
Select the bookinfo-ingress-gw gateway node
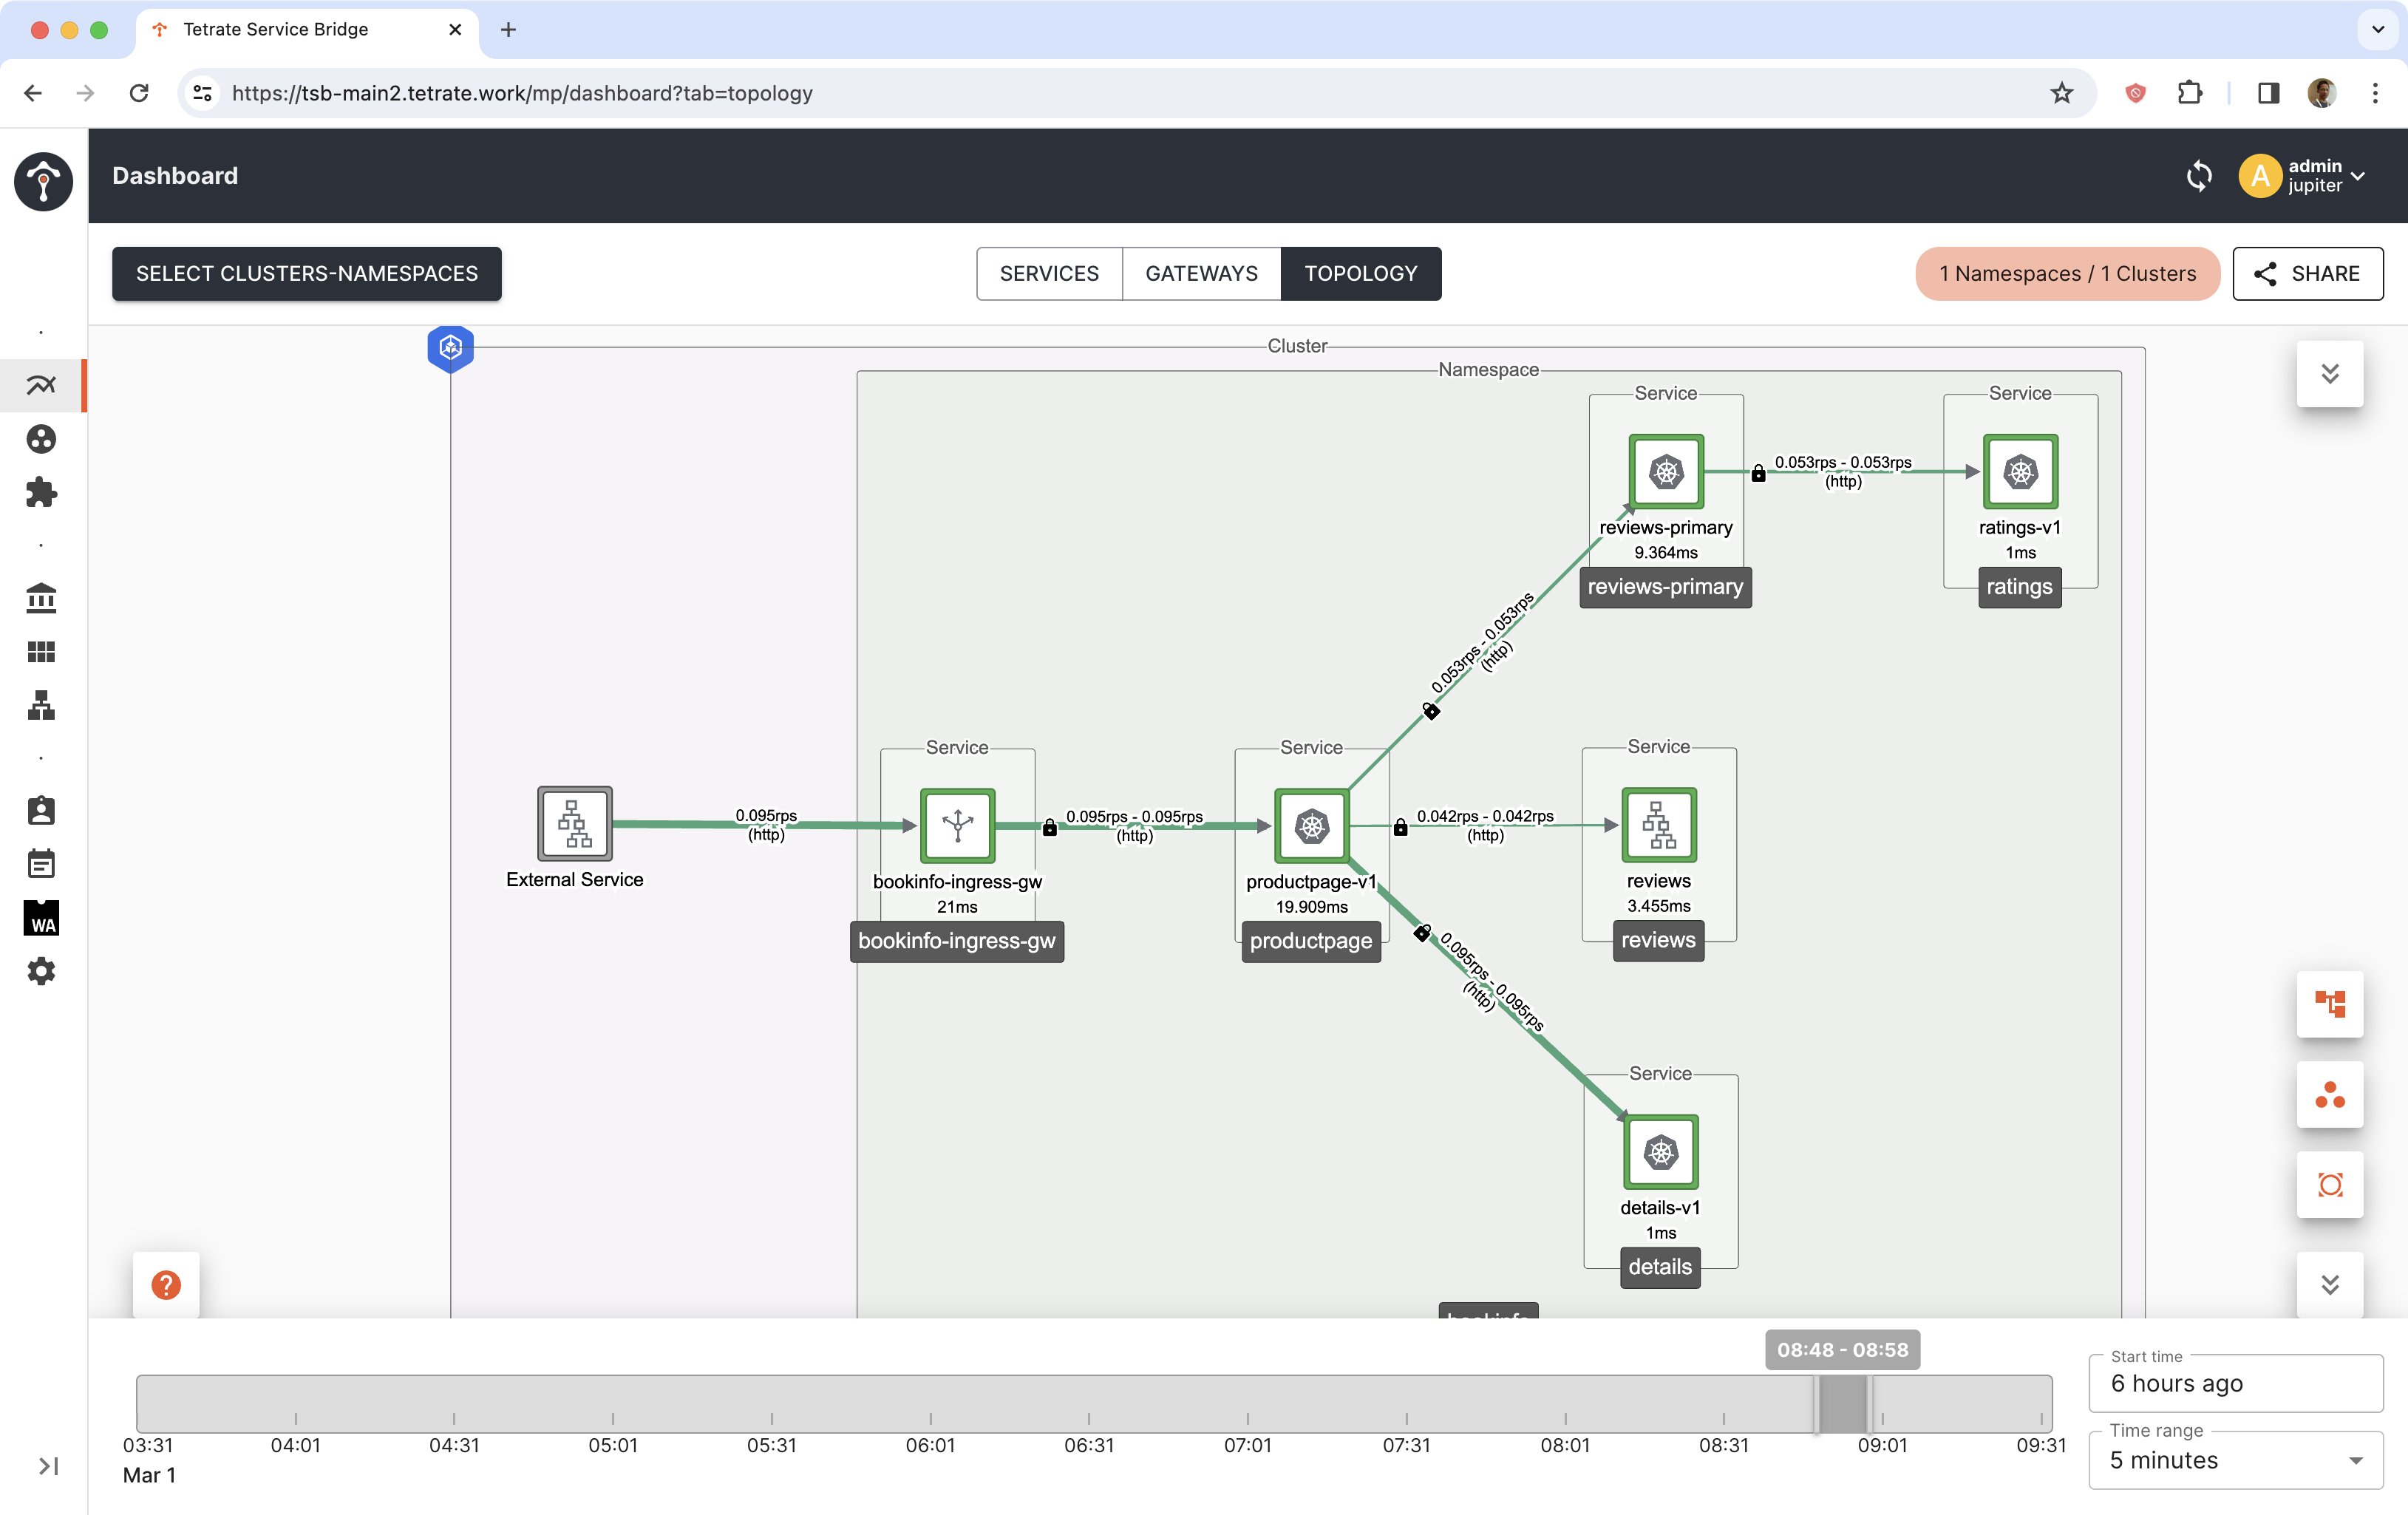click(x=957, y=826)
